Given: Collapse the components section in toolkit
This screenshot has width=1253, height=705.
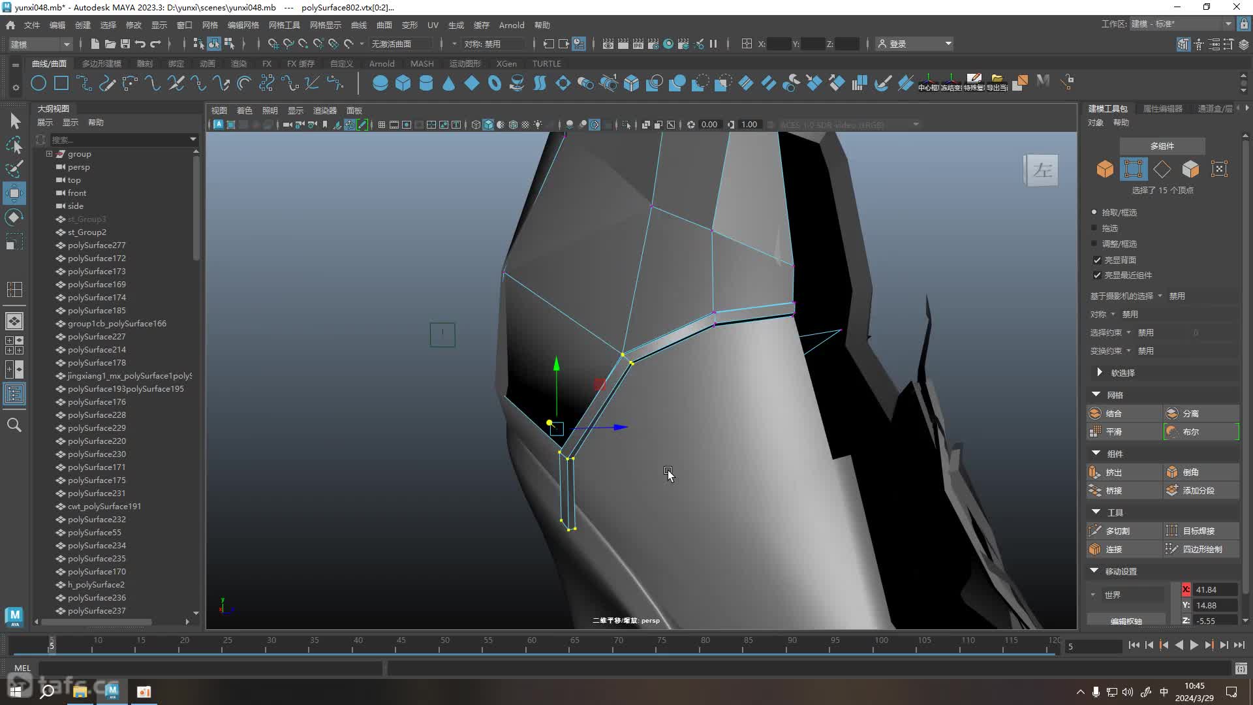Looking at the screenshot, I should 1096,453.
